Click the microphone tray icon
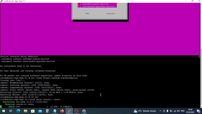Image resolution: width=202 pixels, height=114 pixels. pos(167,111)
